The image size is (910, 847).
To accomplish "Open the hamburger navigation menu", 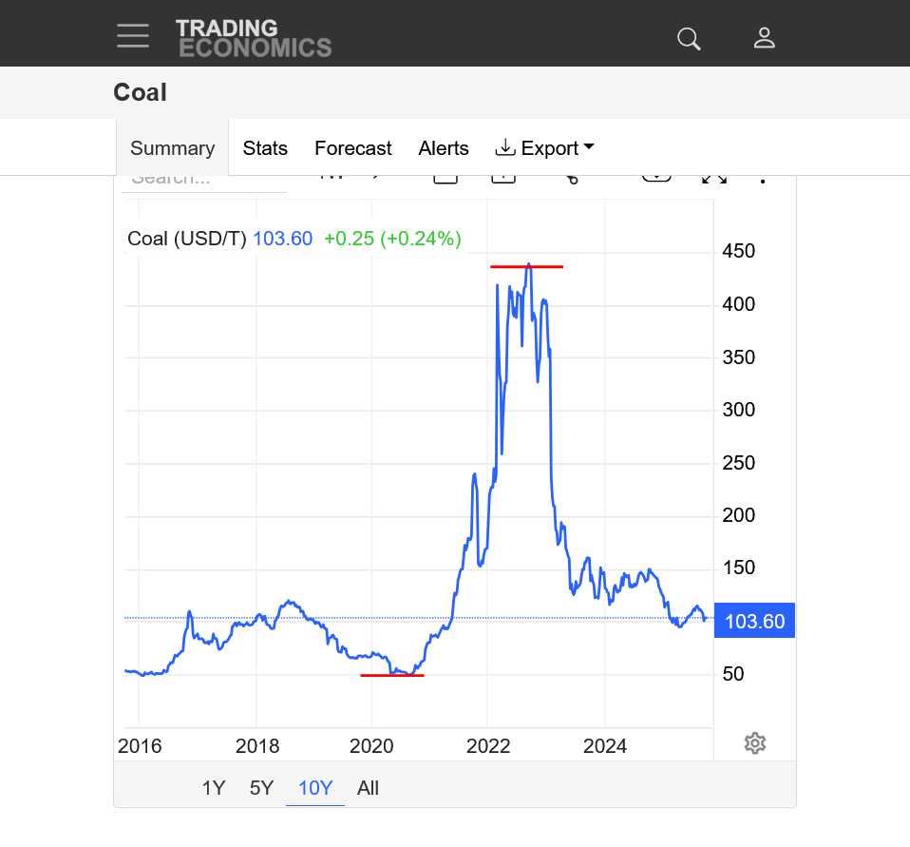I will click(x=133, y=36).
